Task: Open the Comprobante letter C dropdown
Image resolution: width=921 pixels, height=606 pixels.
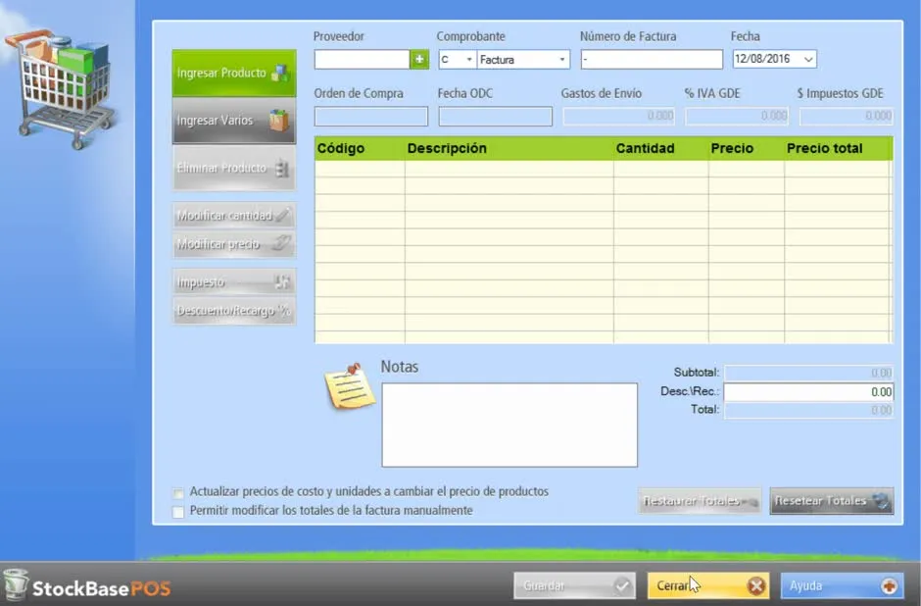Action: coord(457,60)
